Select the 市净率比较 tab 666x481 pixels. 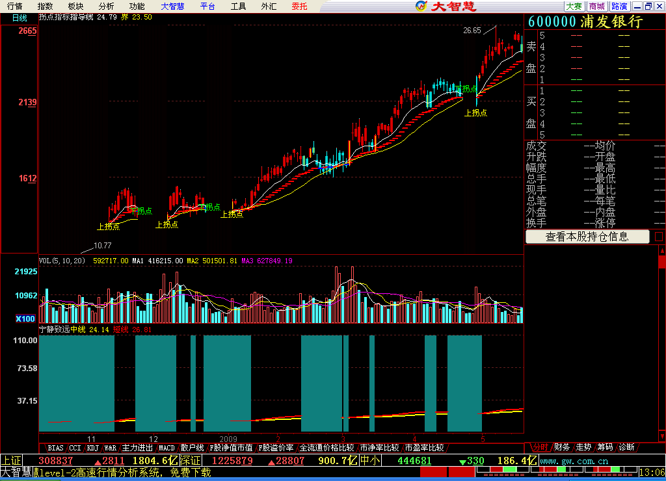379,448
